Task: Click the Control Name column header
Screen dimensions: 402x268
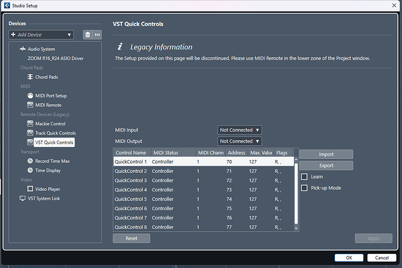Action: tap(132, 152)
